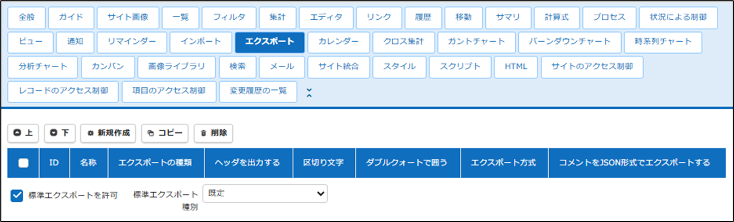This screenshot has width=734, height=222.
Task: Open 標準エクスポート種別 dropdown showing 既定
Action: 265,193
